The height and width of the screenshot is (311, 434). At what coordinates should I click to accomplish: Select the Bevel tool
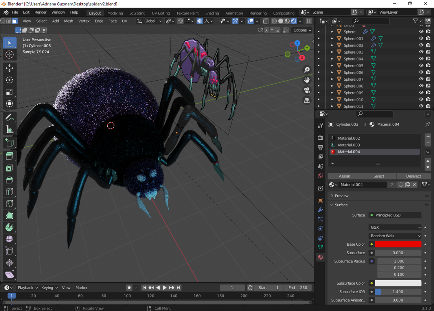pos(9,180)
